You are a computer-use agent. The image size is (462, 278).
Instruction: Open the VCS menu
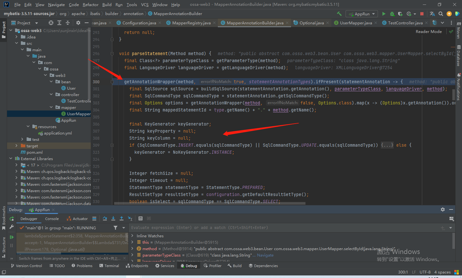(145, 4)
